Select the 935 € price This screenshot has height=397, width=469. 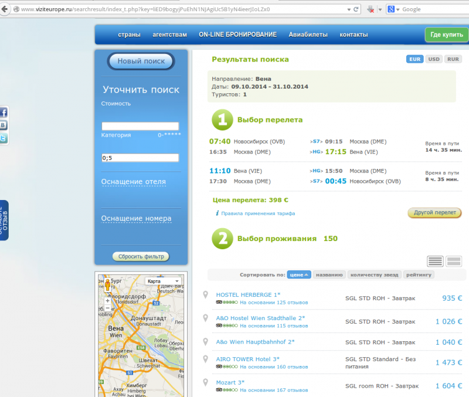[452, 298]
